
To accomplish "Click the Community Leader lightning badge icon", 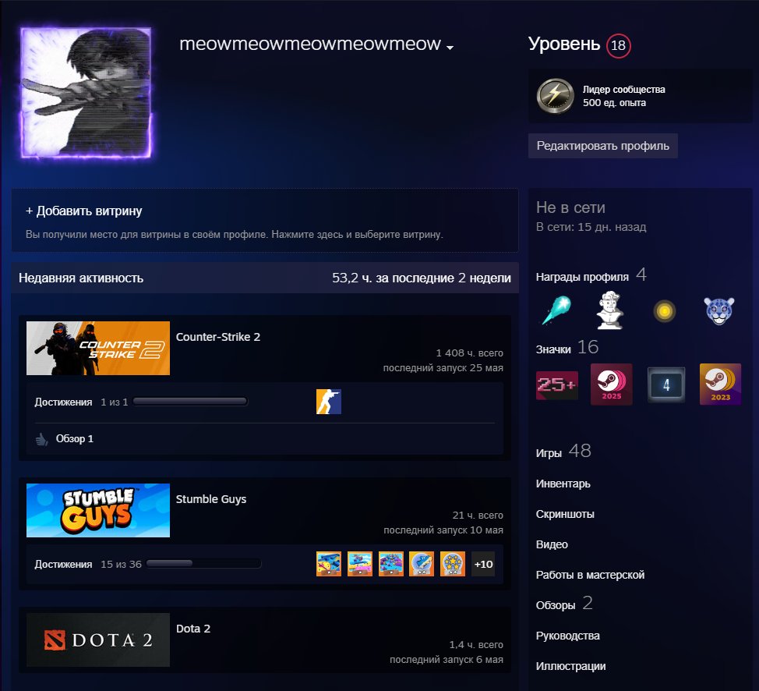I will coord(555,96).
